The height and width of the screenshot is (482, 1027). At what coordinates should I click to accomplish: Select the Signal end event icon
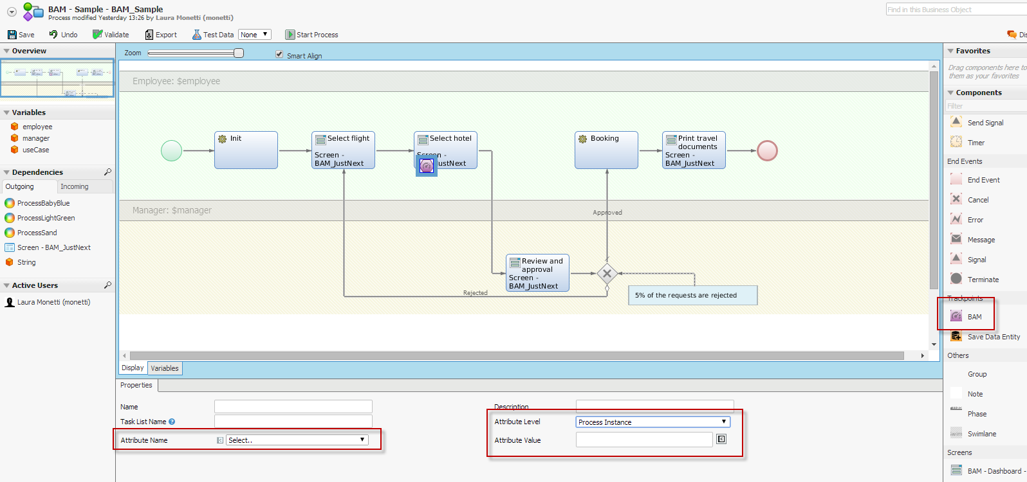[x=956, y=259]
